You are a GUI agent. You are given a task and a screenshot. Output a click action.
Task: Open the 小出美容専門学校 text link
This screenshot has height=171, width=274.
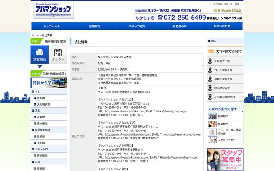tap(225, 97)
